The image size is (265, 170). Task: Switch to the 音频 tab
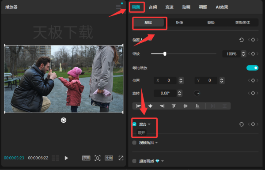click(153, 7)
